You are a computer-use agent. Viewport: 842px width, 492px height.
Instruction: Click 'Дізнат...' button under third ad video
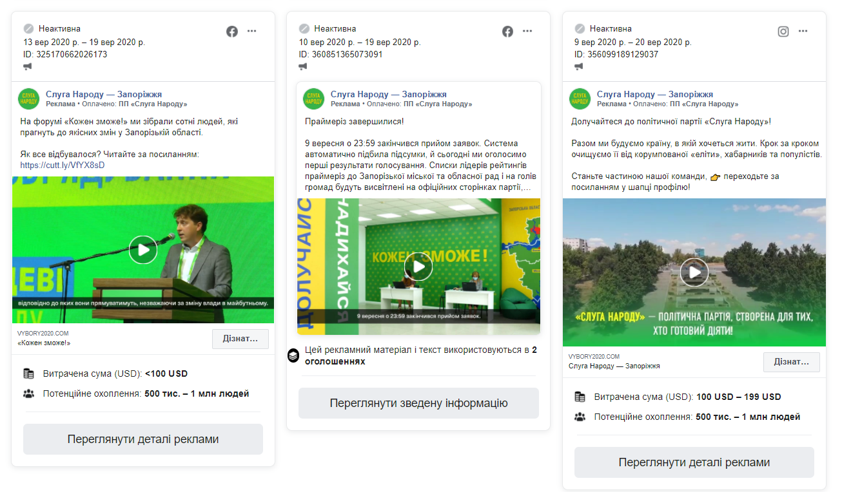[x=791, y=361]
